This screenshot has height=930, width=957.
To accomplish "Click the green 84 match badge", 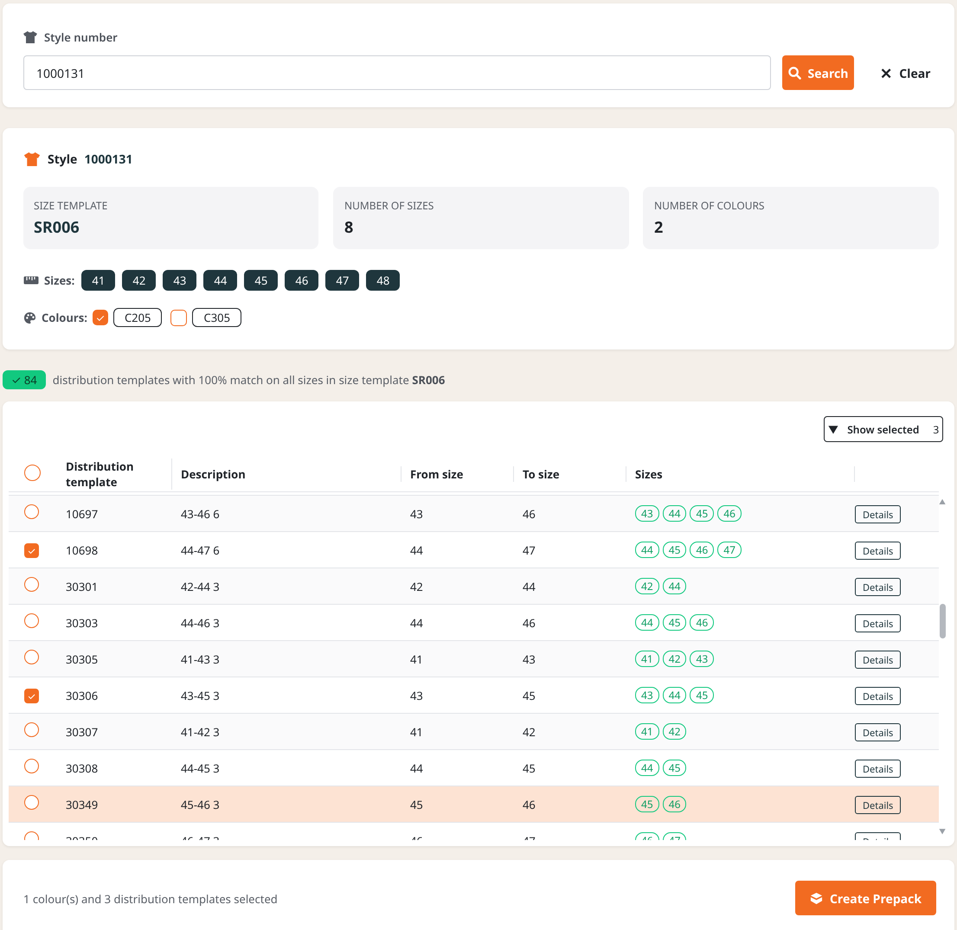I will 24,380.
